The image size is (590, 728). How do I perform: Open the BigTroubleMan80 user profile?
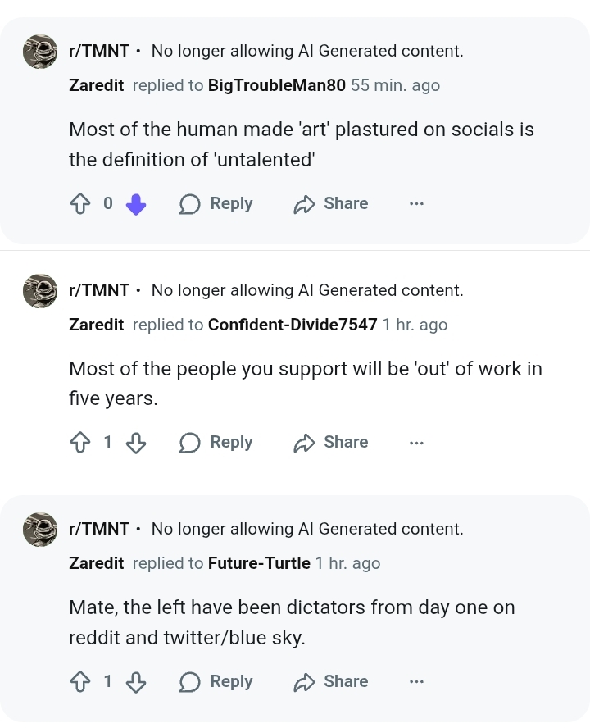[x=276, y=85]
